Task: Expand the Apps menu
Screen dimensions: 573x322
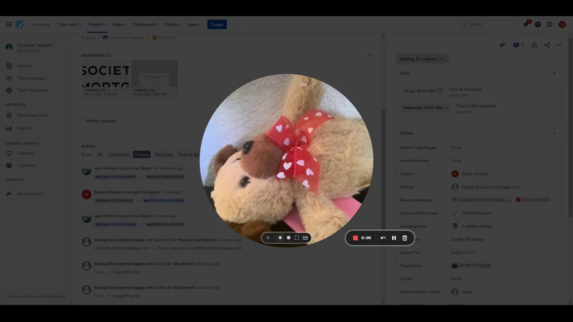Action: click(x=194, y=25)
